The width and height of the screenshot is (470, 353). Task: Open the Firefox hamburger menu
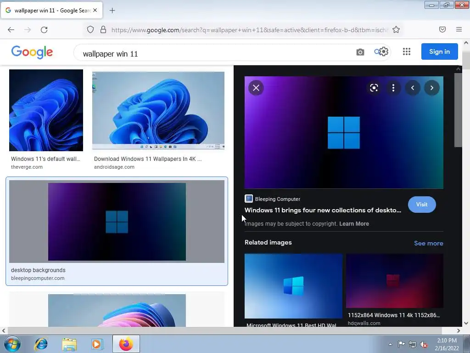tap(459, 29)
